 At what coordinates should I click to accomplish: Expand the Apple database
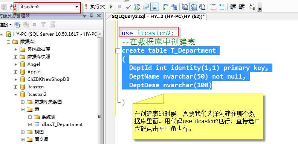point(15,72)
